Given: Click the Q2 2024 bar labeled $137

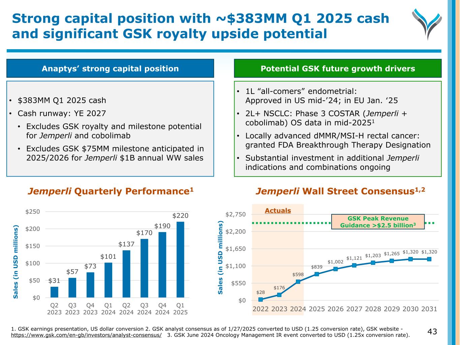Looking at the screenshot, I should (126, 274).
